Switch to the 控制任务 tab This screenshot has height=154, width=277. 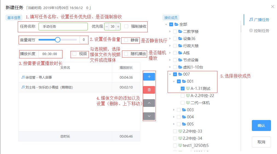(259, 31)
